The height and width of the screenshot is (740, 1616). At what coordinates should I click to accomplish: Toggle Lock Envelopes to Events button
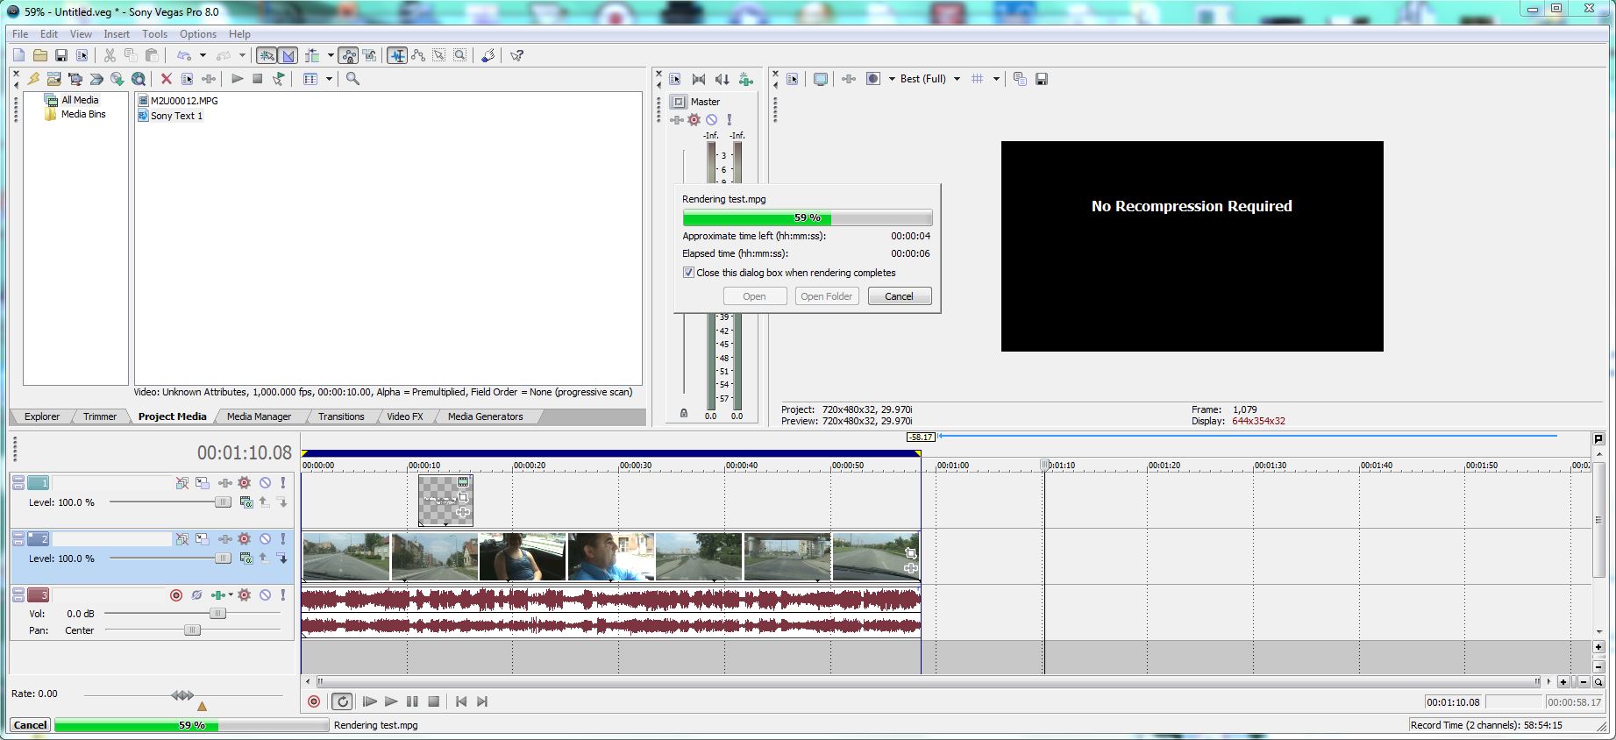tap(349, 55)
